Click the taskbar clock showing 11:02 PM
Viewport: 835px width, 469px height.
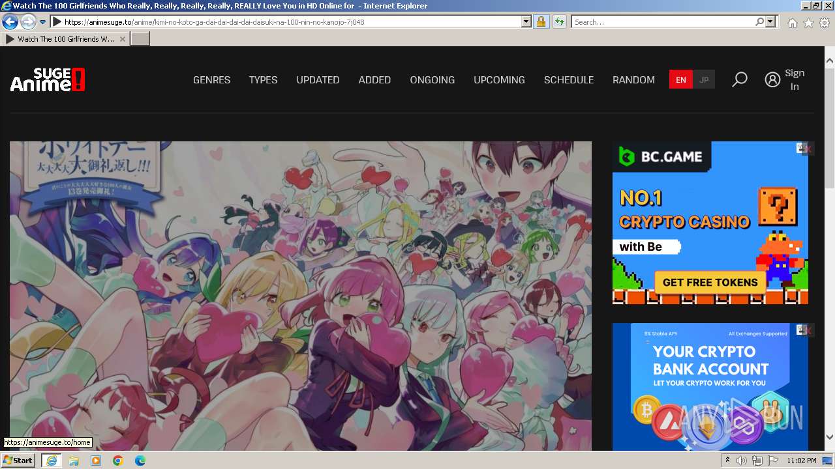click(x=801, y=461)
